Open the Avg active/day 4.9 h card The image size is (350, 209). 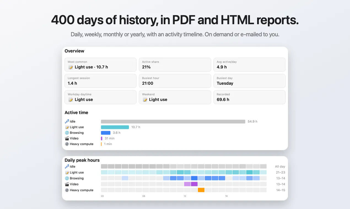pos(249,65)
